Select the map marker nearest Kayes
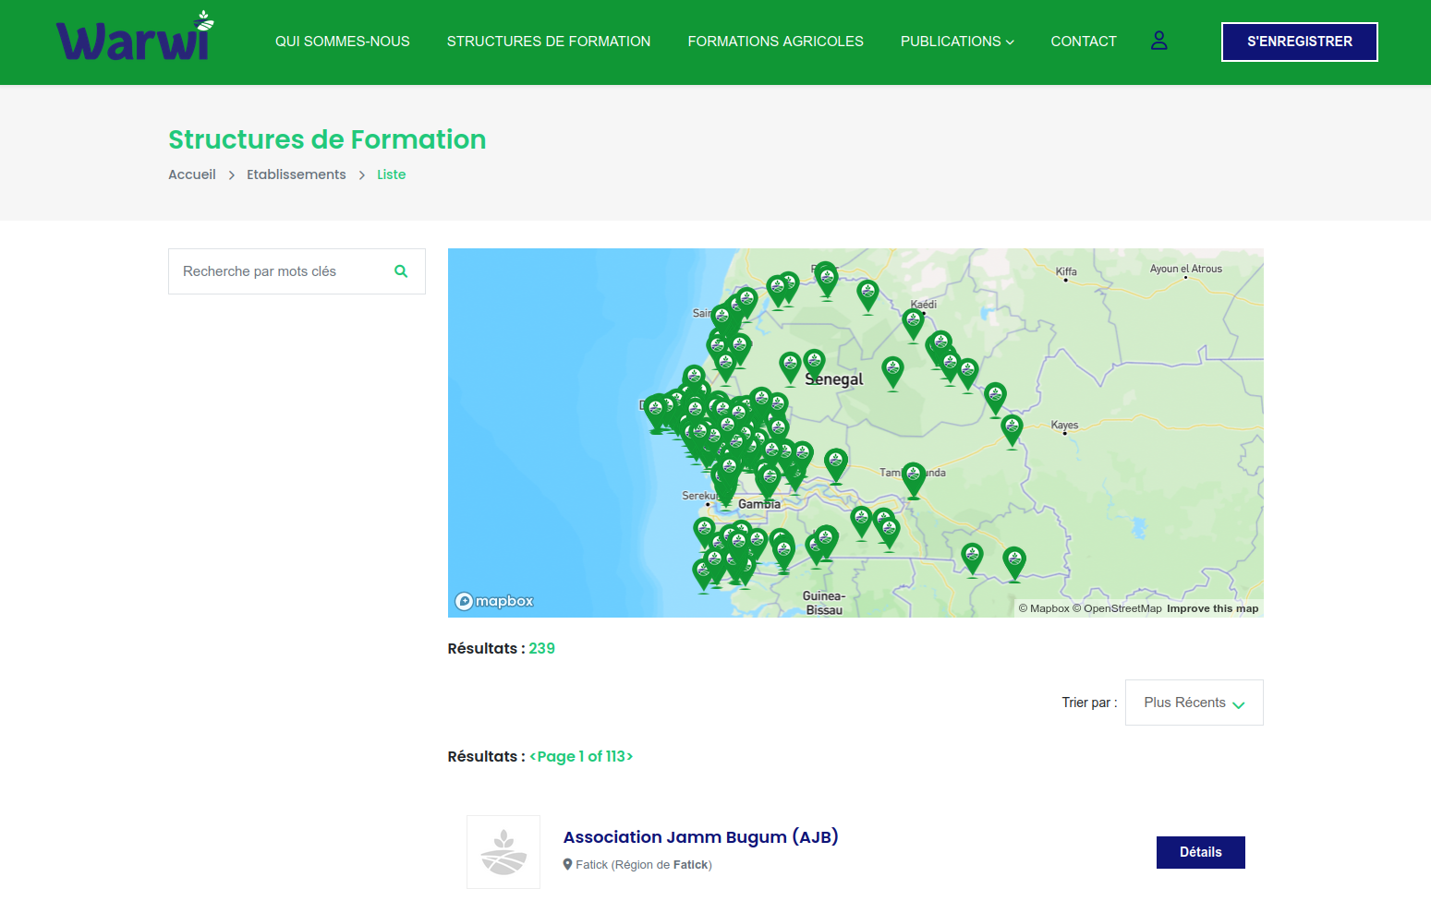Viewport: 1431px width, 901px height. pos(1013,428)
